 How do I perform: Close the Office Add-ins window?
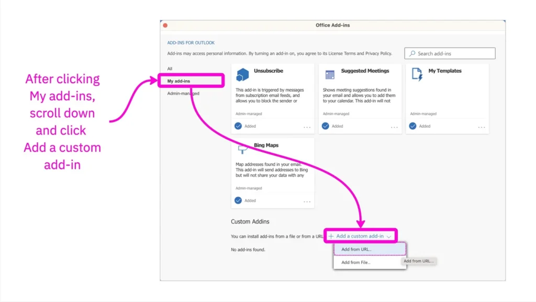pyautogui.click(x=165, y=25)
